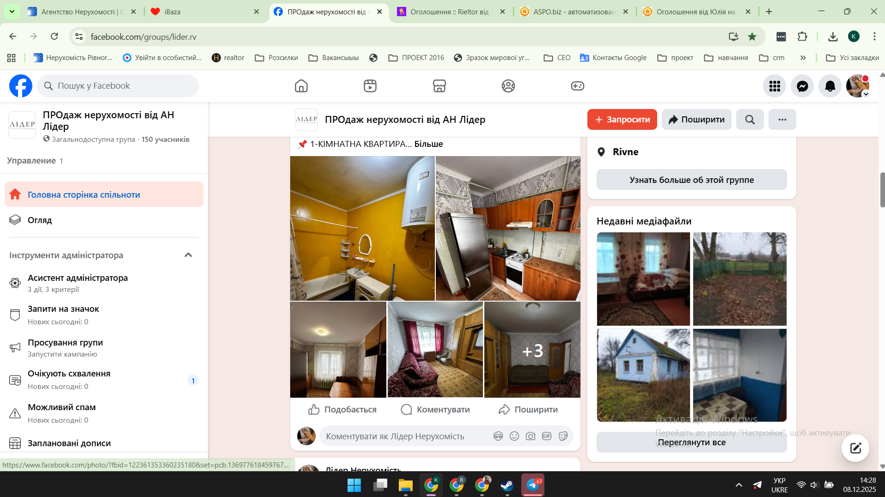Screen dimensions: 885x497
Task: Open Facebook Messenger icon
Action: click(802, 86)
